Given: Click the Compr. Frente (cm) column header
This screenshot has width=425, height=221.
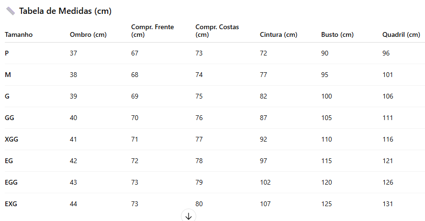Looking at the screenshot, I should [153, 31].
